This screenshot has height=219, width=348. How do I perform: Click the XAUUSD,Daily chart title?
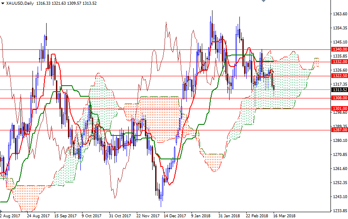pos(20,3)
